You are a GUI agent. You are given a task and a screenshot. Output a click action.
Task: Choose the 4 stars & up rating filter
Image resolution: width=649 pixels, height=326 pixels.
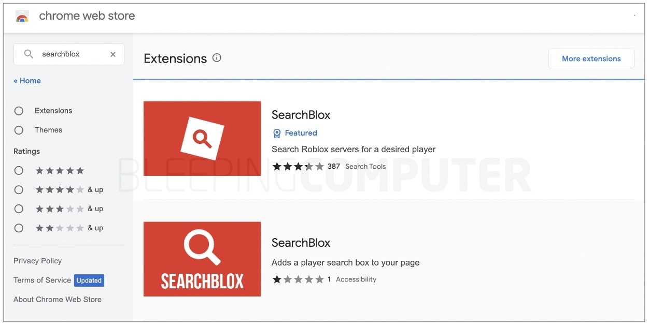(19, 189)
